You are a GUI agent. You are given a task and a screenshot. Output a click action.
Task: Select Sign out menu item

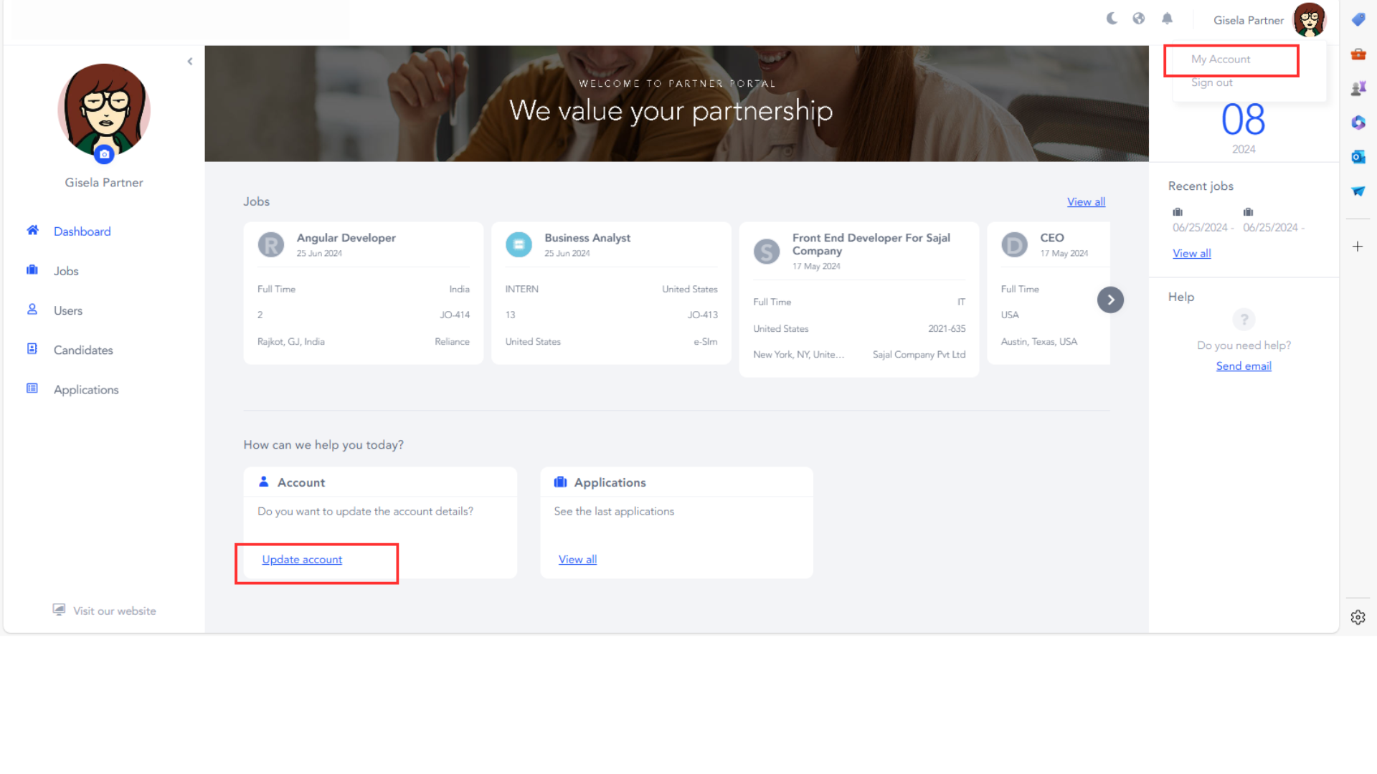click(1212, 82)
